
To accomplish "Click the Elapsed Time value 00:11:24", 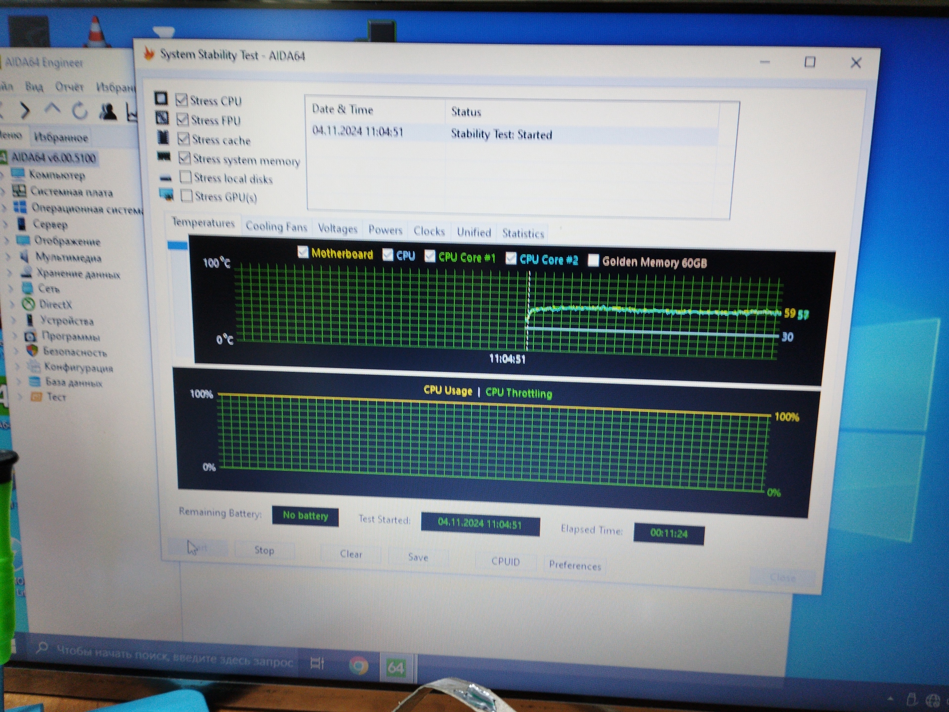I will [x=669, y=534].
